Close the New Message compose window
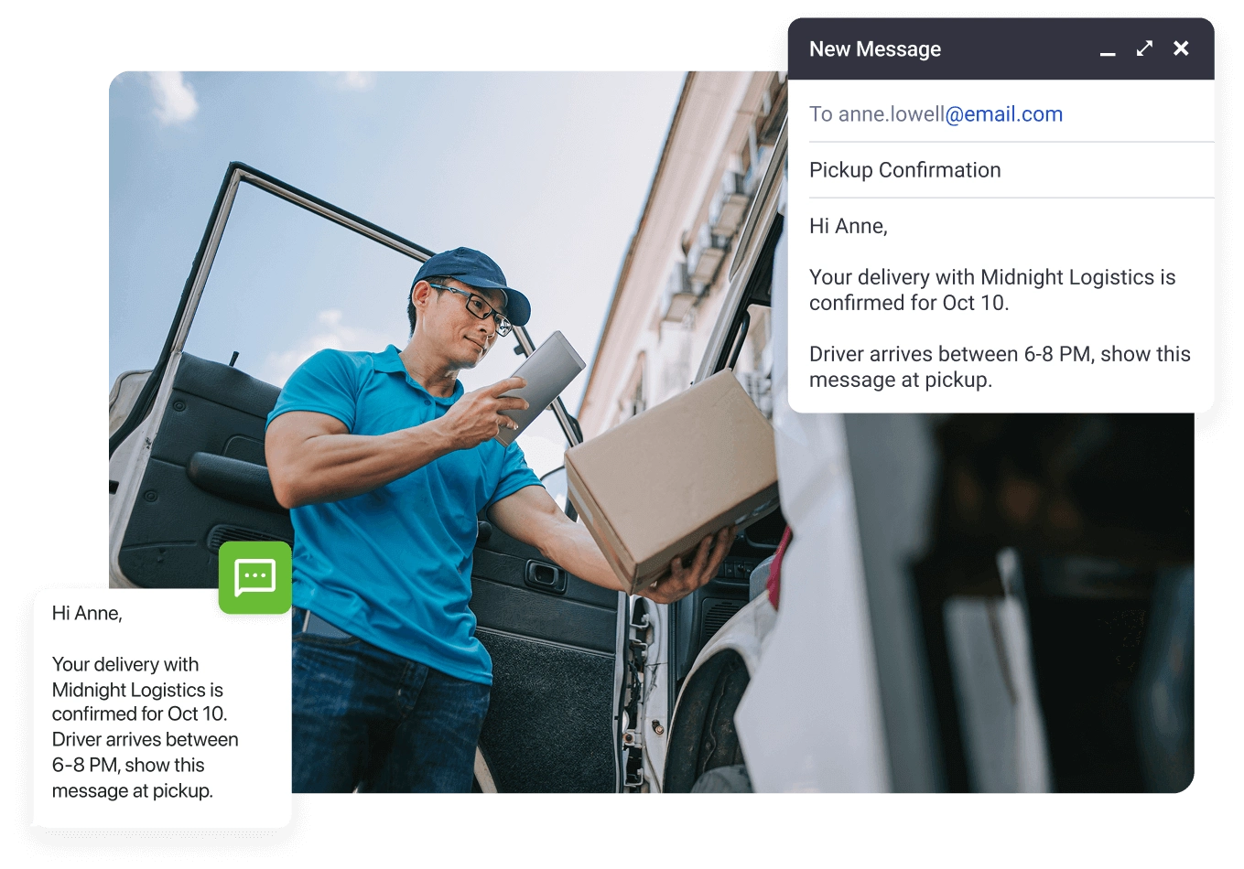Image resolution: width=1244 pixels, height=869 pixels. pos(1181,49)
